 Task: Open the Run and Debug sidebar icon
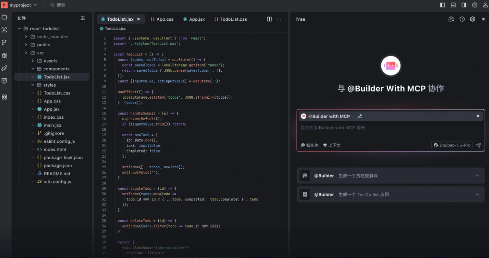click(x=4, y=55)
